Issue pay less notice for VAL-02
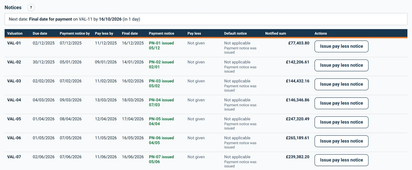Viewport: 412px width, 170px height. click(x=341, y=65)
